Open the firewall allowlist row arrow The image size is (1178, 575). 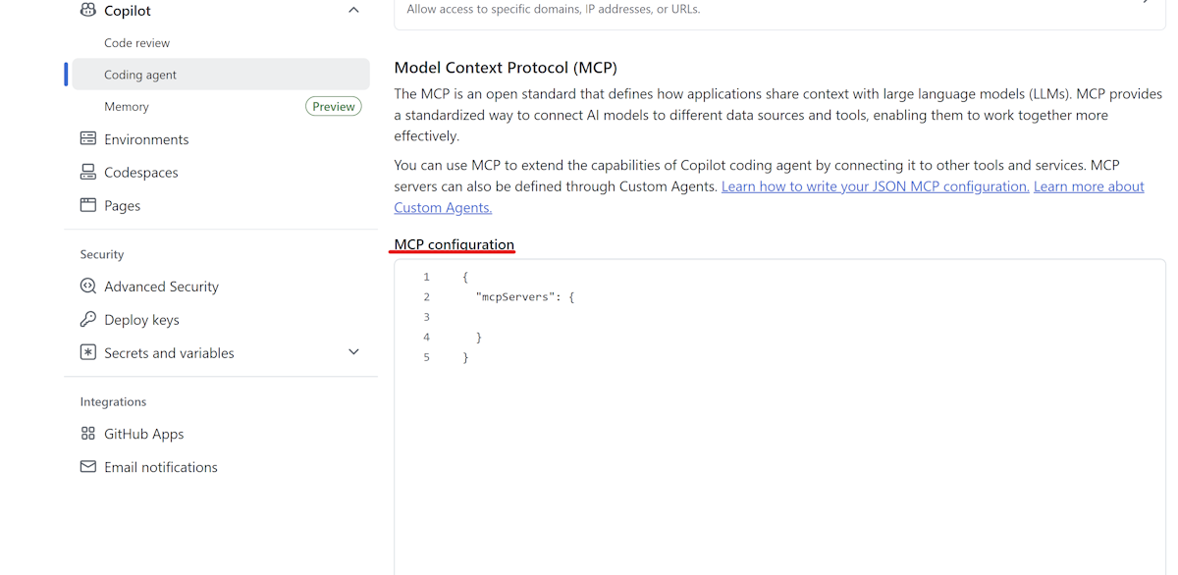point(1145,3)
